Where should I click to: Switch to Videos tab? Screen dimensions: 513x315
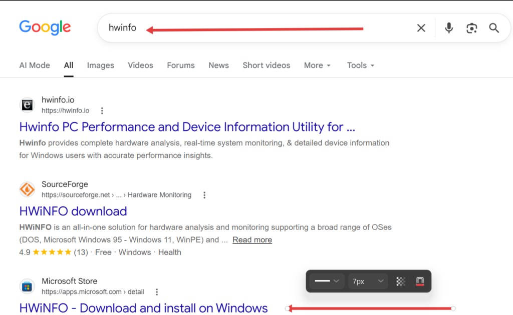140,65
